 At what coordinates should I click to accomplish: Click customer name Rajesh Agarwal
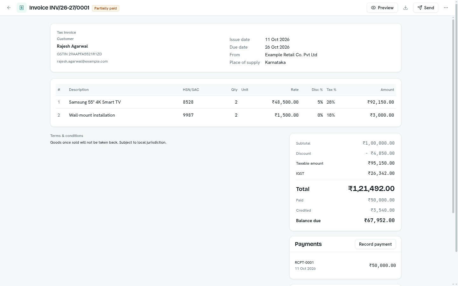click(x=72, y=46)
